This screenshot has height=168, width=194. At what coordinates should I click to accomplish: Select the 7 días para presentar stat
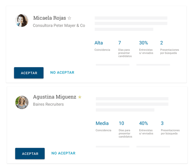pos(120,43)
